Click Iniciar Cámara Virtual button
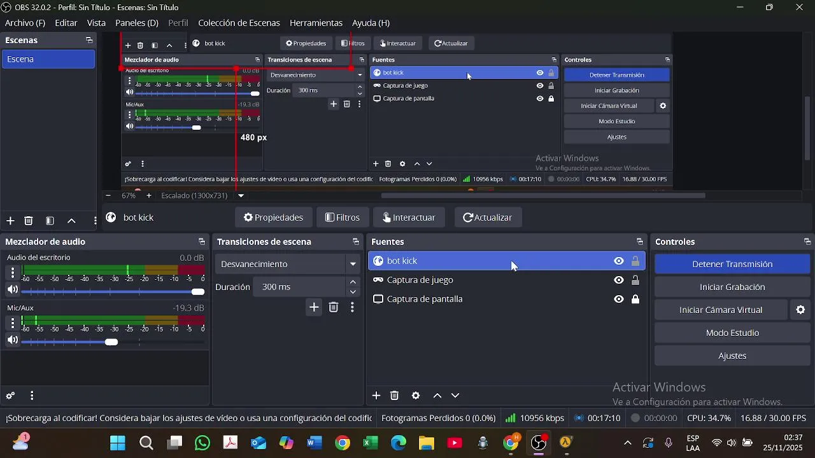The width and height of the screenshot is (815, 458). tap(721, 310)
